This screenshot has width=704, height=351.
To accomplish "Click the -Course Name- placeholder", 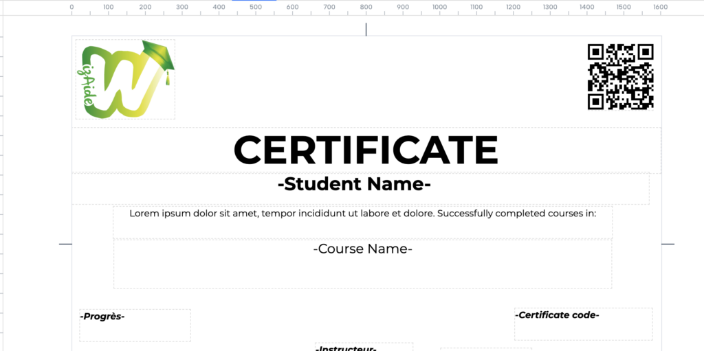I will 362,249.
